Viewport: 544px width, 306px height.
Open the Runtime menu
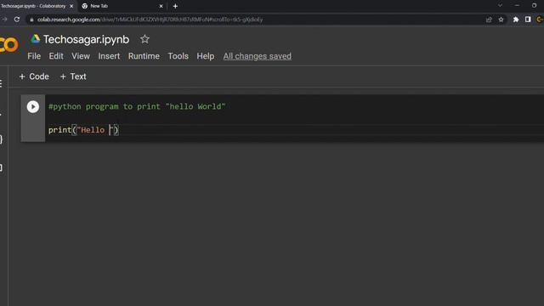click(x=144, y=56)
